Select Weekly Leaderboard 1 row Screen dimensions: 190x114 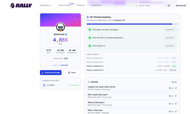(132, 58)
